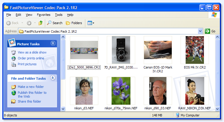224x122 pixels.
Task: Collapse the File and Folder Tasks panel
Action: [x=53, y=78]
